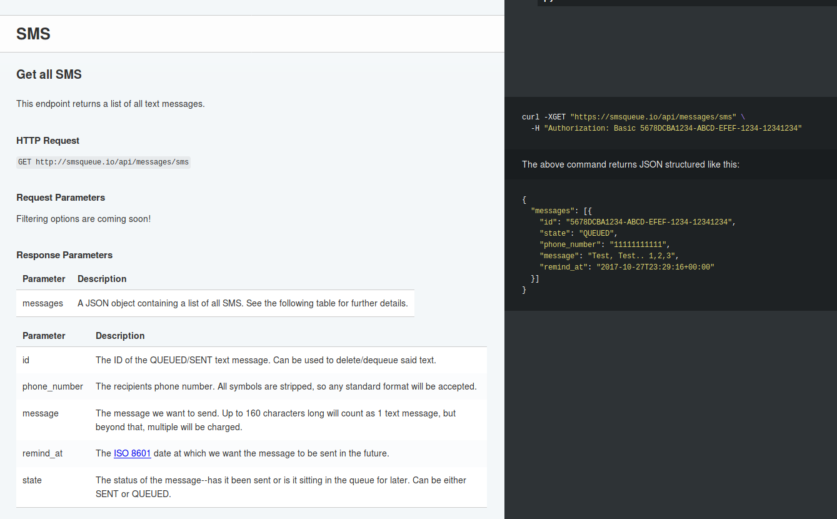Click the curl -XGET command line
837x519 pixels.
(633, 117)
